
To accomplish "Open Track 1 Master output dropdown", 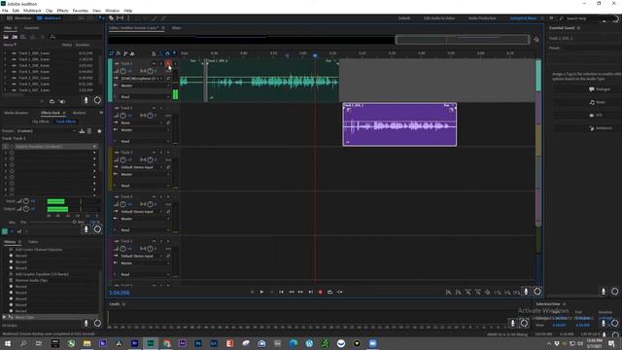I will (145, 86).
